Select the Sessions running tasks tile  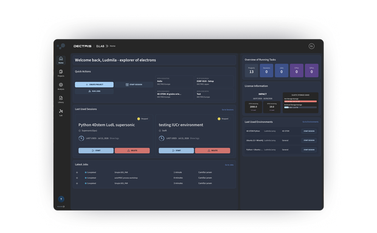click(x=266, y=71)
